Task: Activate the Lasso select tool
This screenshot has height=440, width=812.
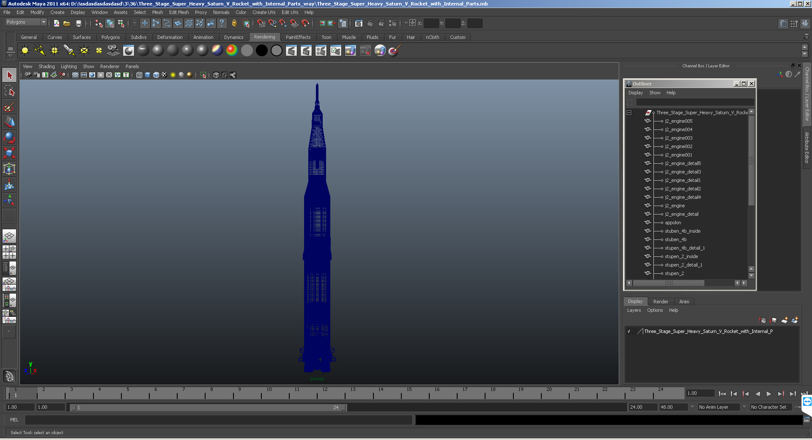Action: (9, 91)
